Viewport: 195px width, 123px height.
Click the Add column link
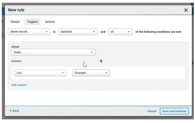[x=19, y=85]
